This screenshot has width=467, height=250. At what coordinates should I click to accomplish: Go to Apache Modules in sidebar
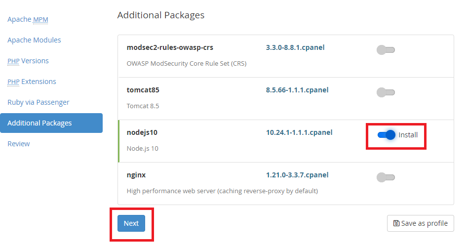(x=34, y=40)
